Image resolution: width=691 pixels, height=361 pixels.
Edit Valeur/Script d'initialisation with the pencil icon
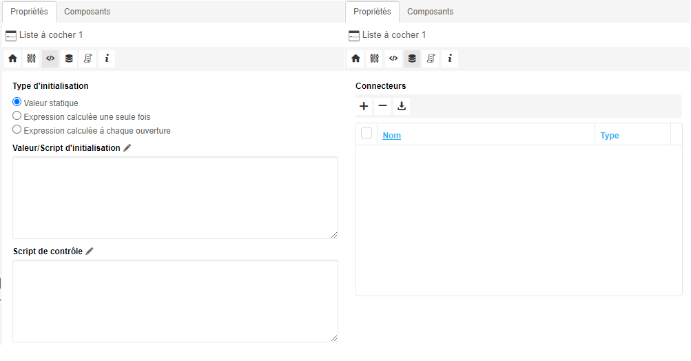click(127, 147)
